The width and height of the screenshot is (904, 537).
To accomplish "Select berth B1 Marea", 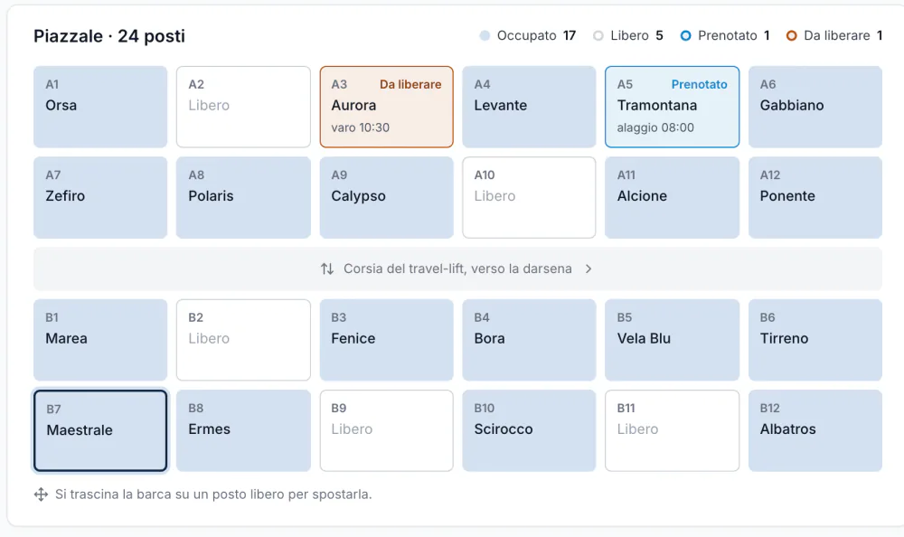I will (x=100, y=340).
